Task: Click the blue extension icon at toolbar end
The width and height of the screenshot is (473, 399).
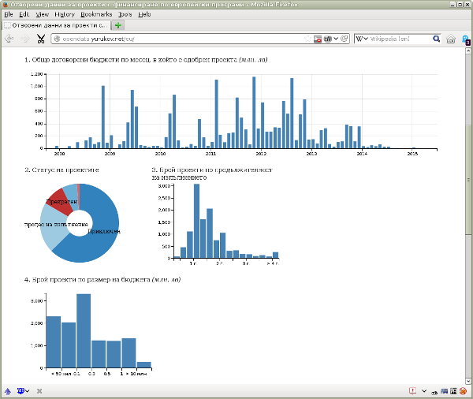Action: click(x=465, y=39)
